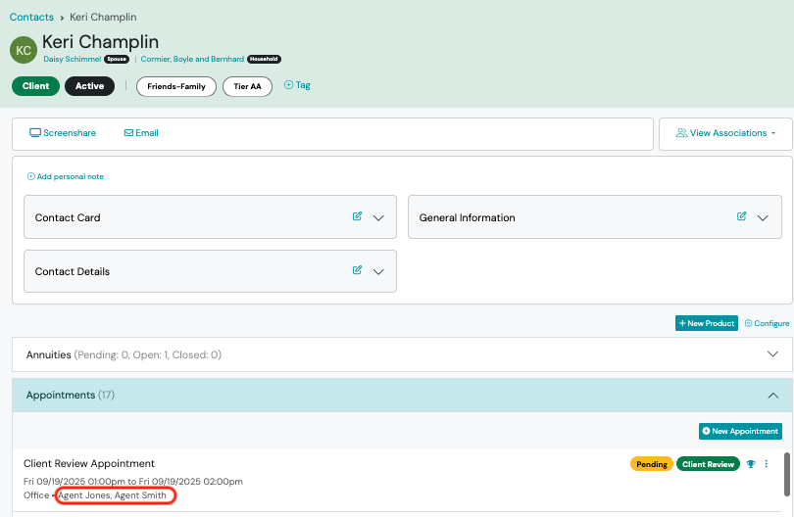
Task: Expand the Contact Details panel
Action: [378, 271]
